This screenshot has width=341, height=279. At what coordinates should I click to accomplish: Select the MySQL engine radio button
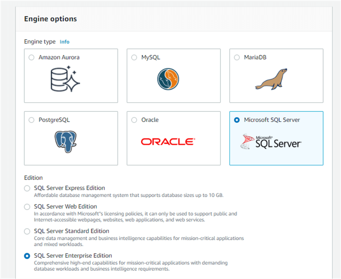[134, 57]
